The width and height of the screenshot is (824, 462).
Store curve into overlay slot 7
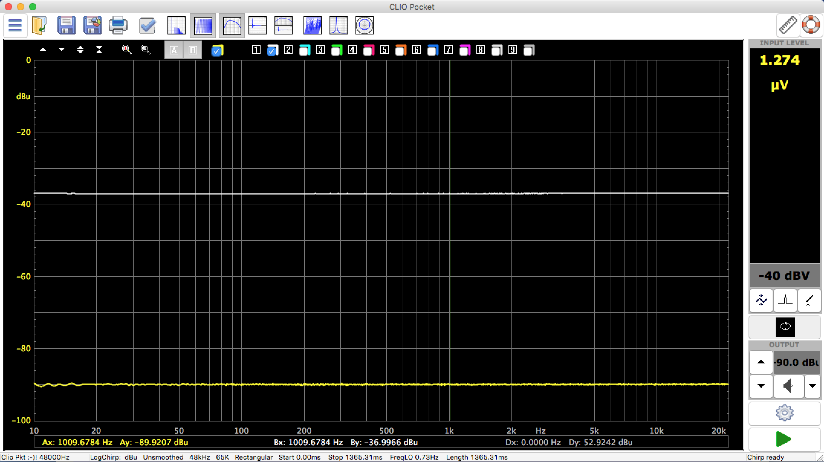(x=449, y=50)
